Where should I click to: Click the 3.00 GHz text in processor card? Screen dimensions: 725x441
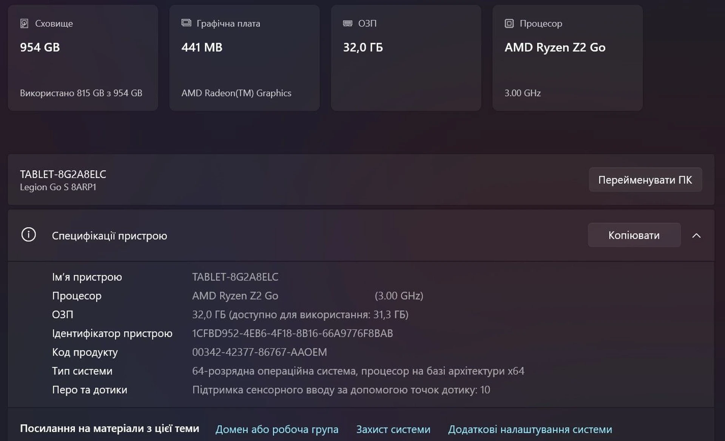(523, 93)
